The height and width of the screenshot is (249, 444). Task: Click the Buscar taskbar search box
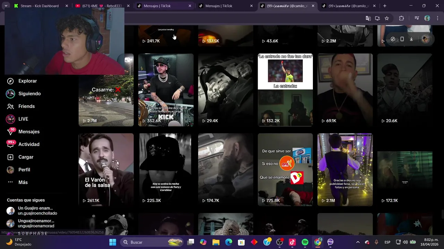[x=152, y=242]
